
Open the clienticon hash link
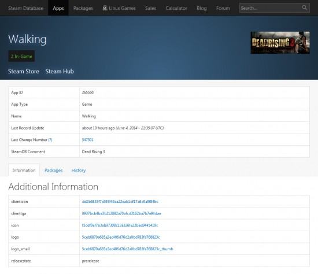pos(120,201)
